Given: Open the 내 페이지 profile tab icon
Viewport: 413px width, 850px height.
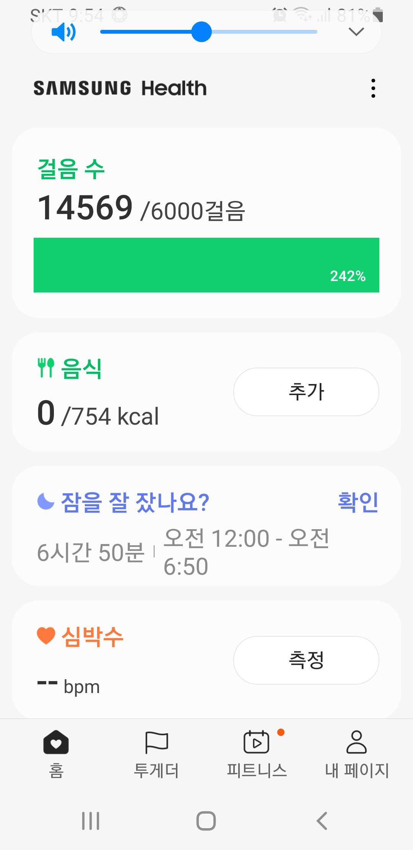Looking at the screenshot, I should click(356, 743).
